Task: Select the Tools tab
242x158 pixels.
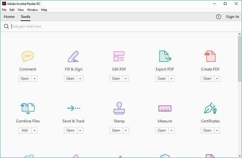Action: 25,17
